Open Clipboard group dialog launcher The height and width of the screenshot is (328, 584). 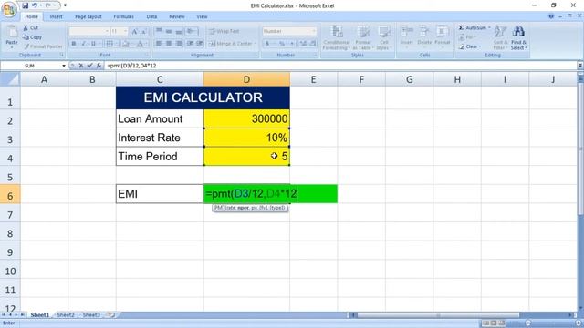coord(62,55)
